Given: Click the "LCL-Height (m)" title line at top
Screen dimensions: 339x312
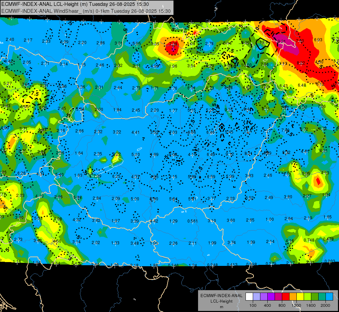Looking at the screenshot, I should (75, 4).
